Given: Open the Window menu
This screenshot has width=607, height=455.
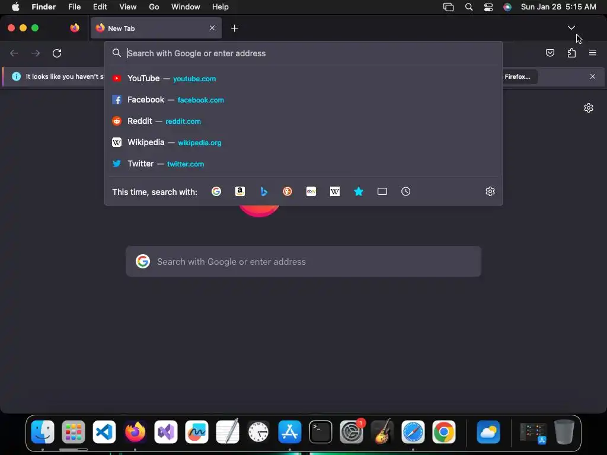Looking at the screenshot, I should click(186, 7).
